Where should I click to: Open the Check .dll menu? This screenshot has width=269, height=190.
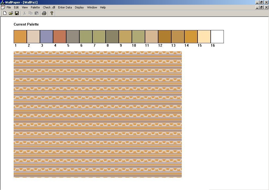tap(49, 7)
